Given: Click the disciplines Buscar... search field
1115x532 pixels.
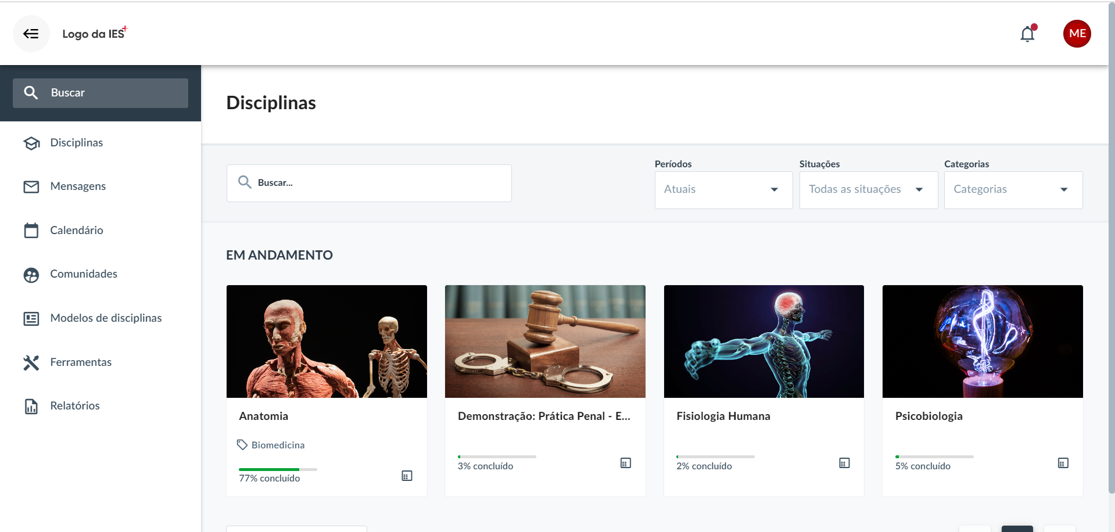Looking at the screenshot, I should (x=369, y=183).
